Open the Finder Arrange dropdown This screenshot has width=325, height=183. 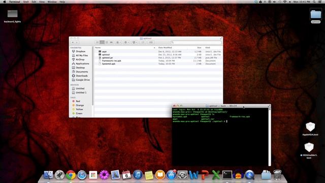click(118, 42)
